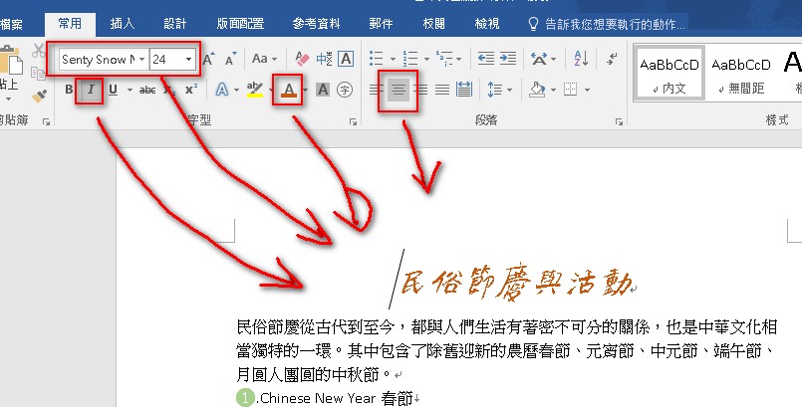Click the Grow Font Size icon
Viewport: 802px width, 407px height.
(209, 60)
